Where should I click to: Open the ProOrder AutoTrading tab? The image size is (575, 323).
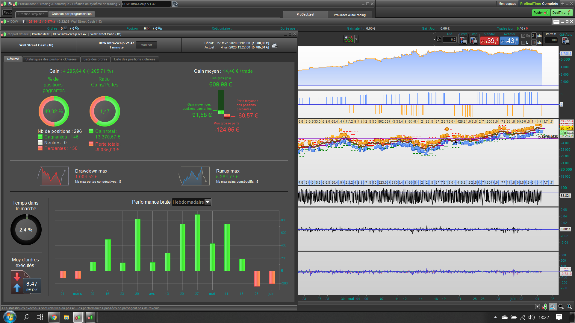tap(349, 15)
